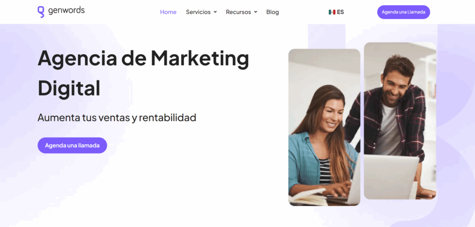Image resolution: width=475 pixels, height=227 pixels.
Task: Click the Mexican flag icon
Action: 332,12
